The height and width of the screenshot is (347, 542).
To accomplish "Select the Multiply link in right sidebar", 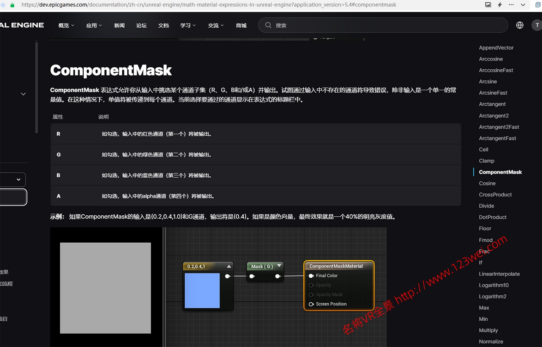I will [x=488, y=330].
